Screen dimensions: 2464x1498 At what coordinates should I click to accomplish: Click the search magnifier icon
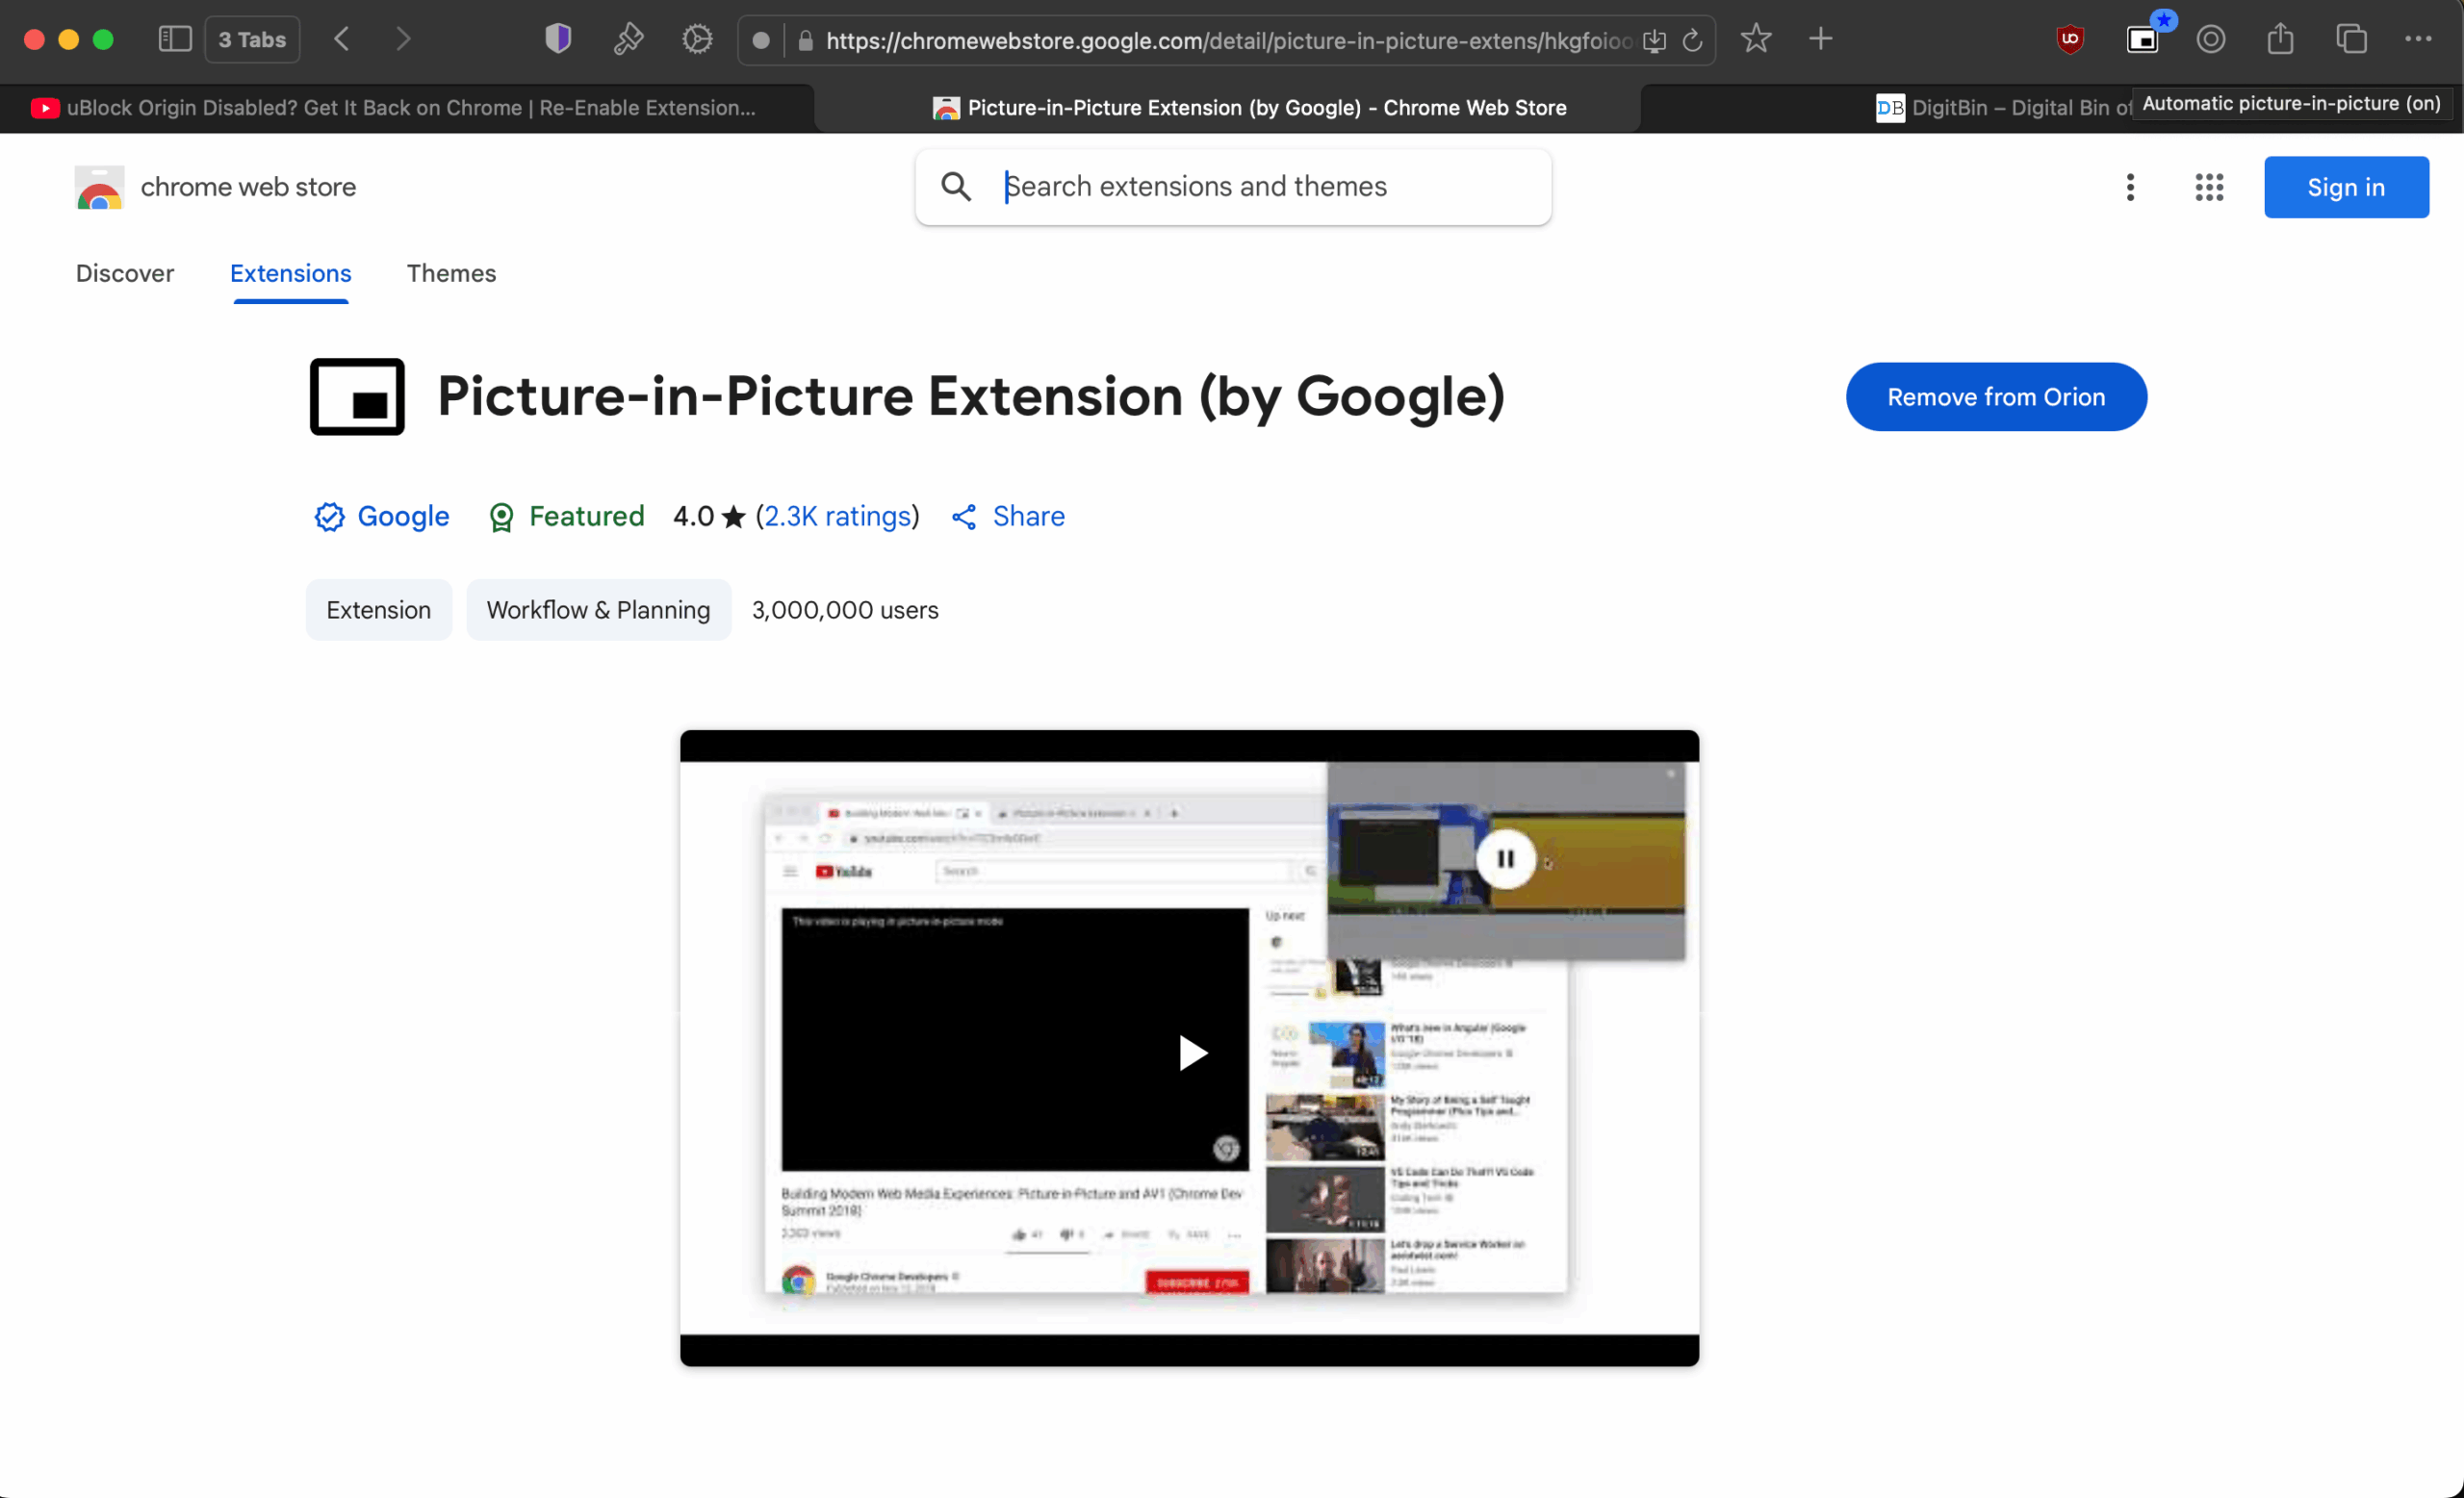pyautogui.click(x=956, y=187)
